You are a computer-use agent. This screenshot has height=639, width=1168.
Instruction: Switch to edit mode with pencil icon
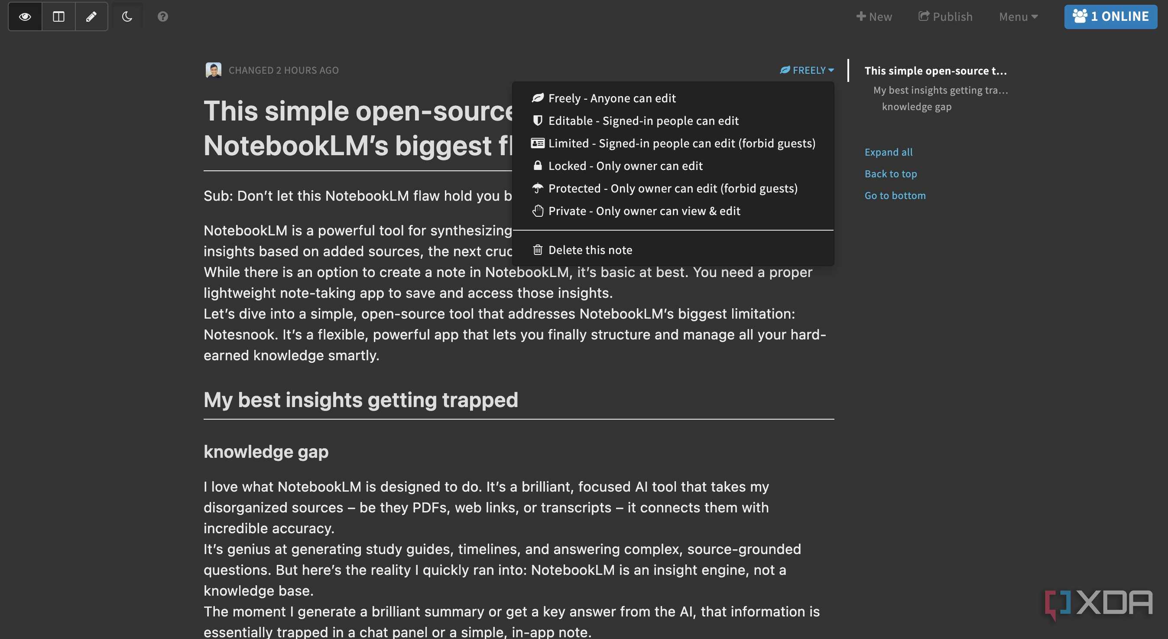coord(91,17)
